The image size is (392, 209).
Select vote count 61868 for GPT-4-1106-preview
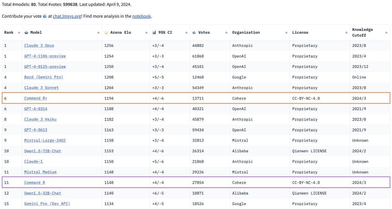[198, 56]
